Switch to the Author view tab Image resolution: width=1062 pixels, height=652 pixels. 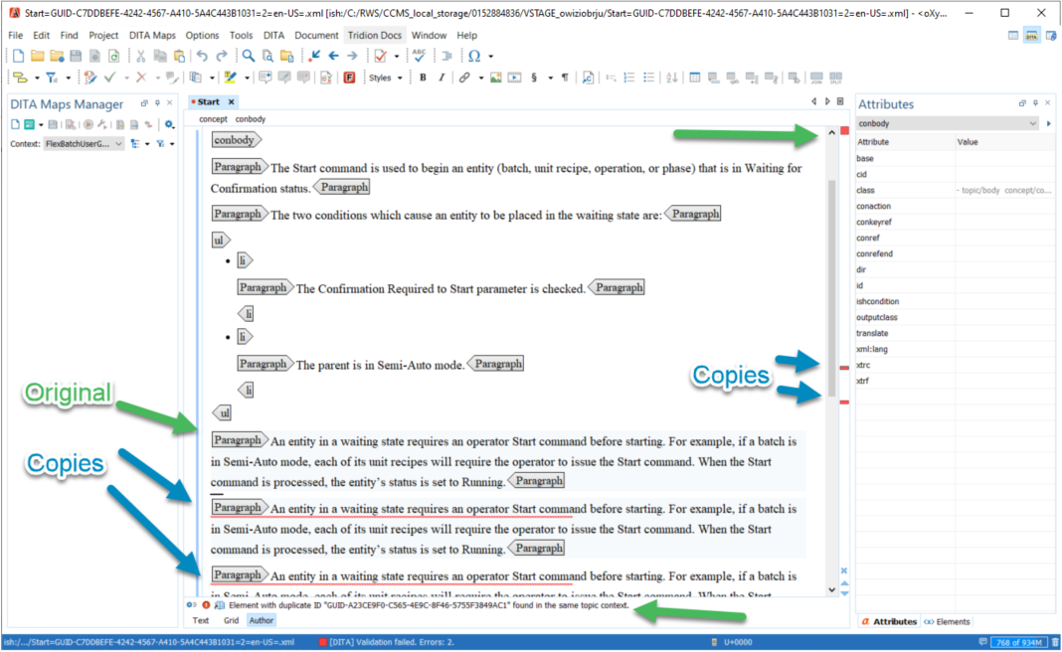pyautogui.click(x=261, y=620)
